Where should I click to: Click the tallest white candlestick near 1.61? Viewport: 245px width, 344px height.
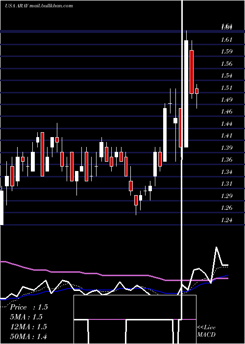point(186,94)
